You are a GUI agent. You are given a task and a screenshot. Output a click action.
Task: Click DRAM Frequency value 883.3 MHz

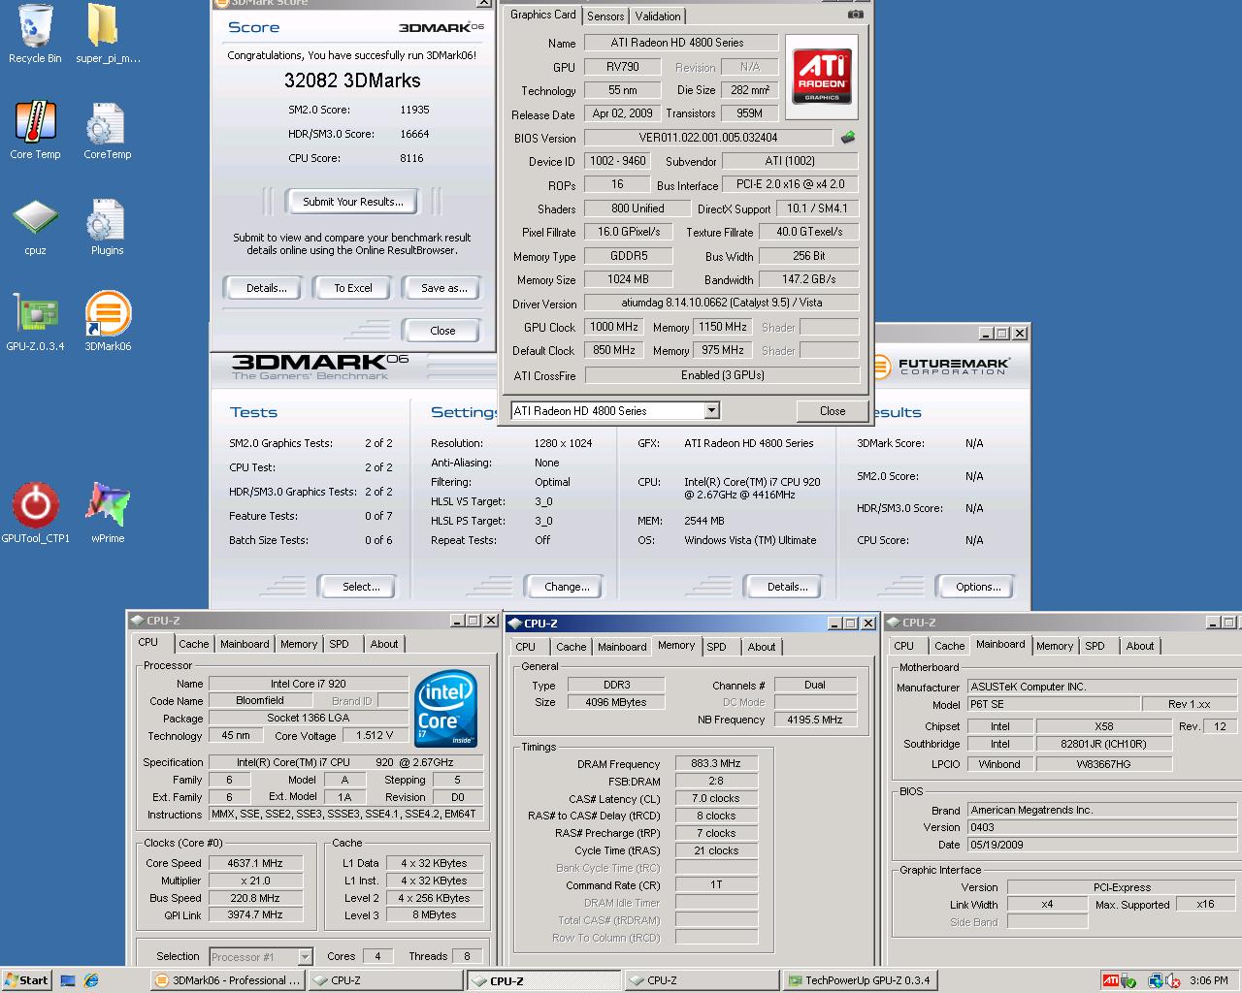715,764
